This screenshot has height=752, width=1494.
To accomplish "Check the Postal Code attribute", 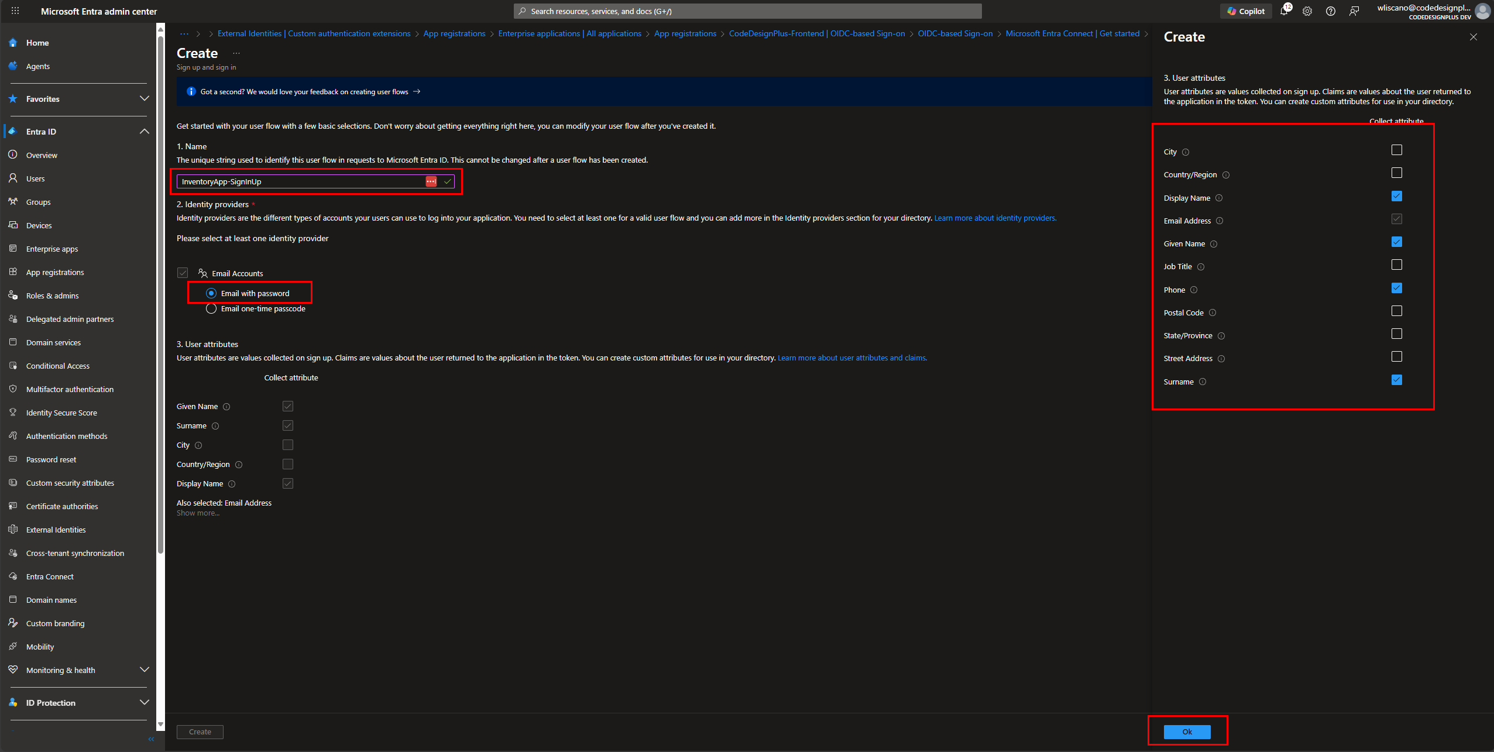I will click(x=1397, y=311).
